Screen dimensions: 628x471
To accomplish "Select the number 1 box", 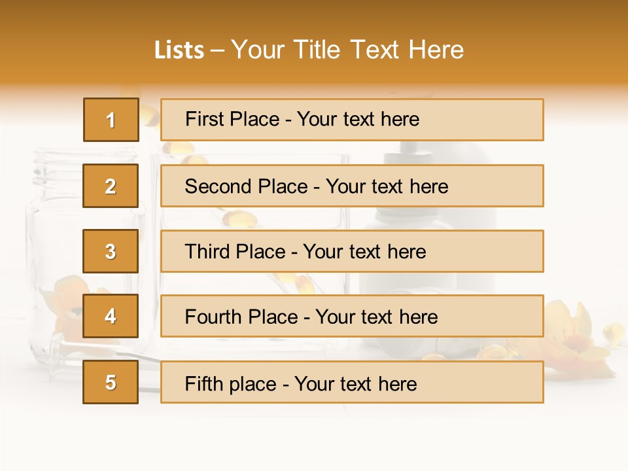I will [x=111, y=120].
